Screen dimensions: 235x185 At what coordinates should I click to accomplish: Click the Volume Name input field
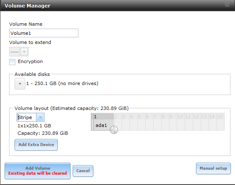click(x=44, y=33)
